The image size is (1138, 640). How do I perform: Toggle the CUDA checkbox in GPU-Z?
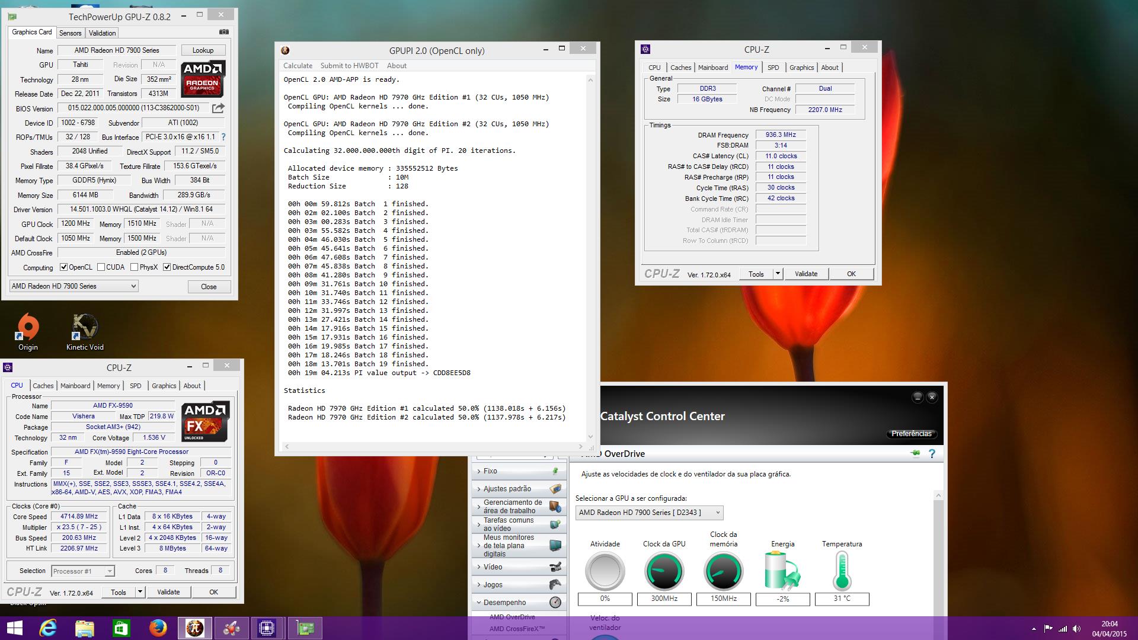click(x=101, y=267)
